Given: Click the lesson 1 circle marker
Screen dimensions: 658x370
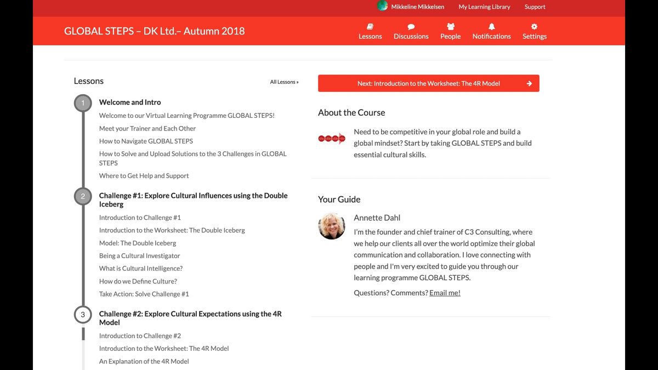Looking at the screenshot, I should pos(83,103).
